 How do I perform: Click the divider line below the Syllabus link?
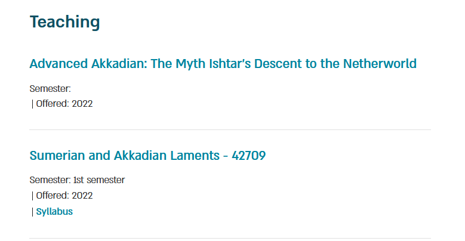(x=230, y=239)
